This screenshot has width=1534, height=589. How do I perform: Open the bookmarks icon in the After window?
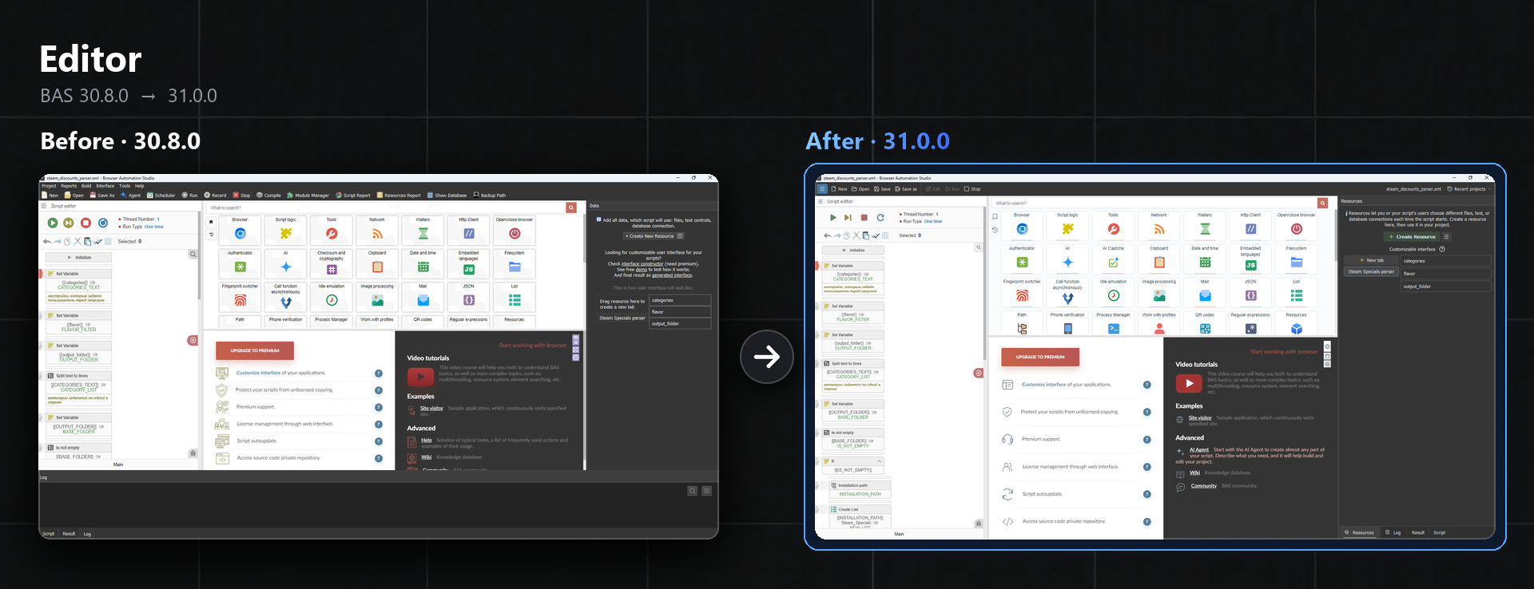click(x=995, y=216)
